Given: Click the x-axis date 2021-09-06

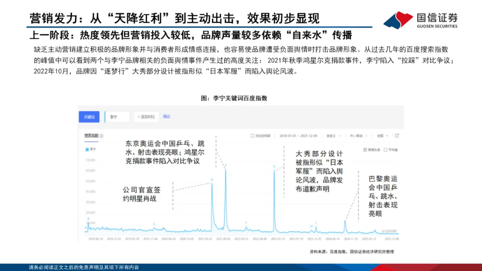Looking at the screenshot, I should tap(223, 239).
